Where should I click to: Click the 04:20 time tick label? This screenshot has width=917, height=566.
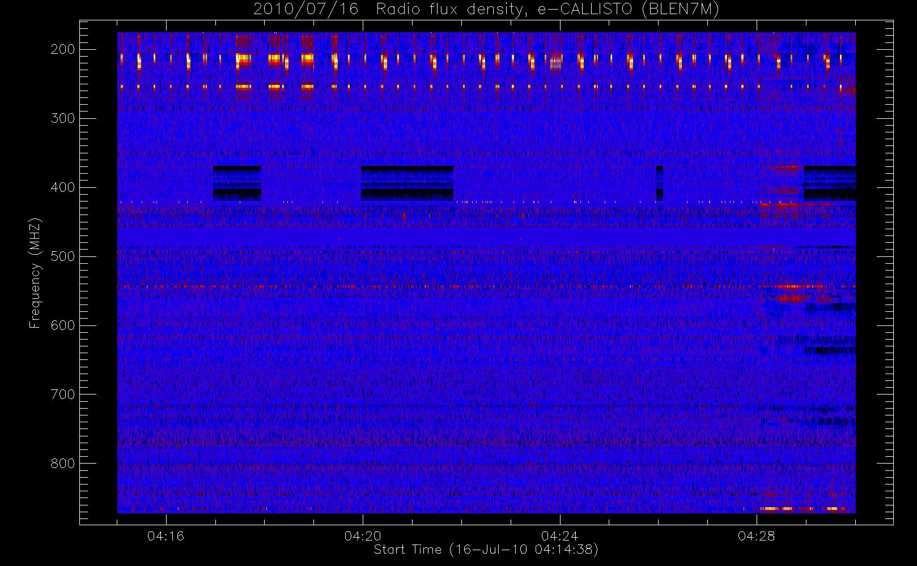click(x=363, y=536)
